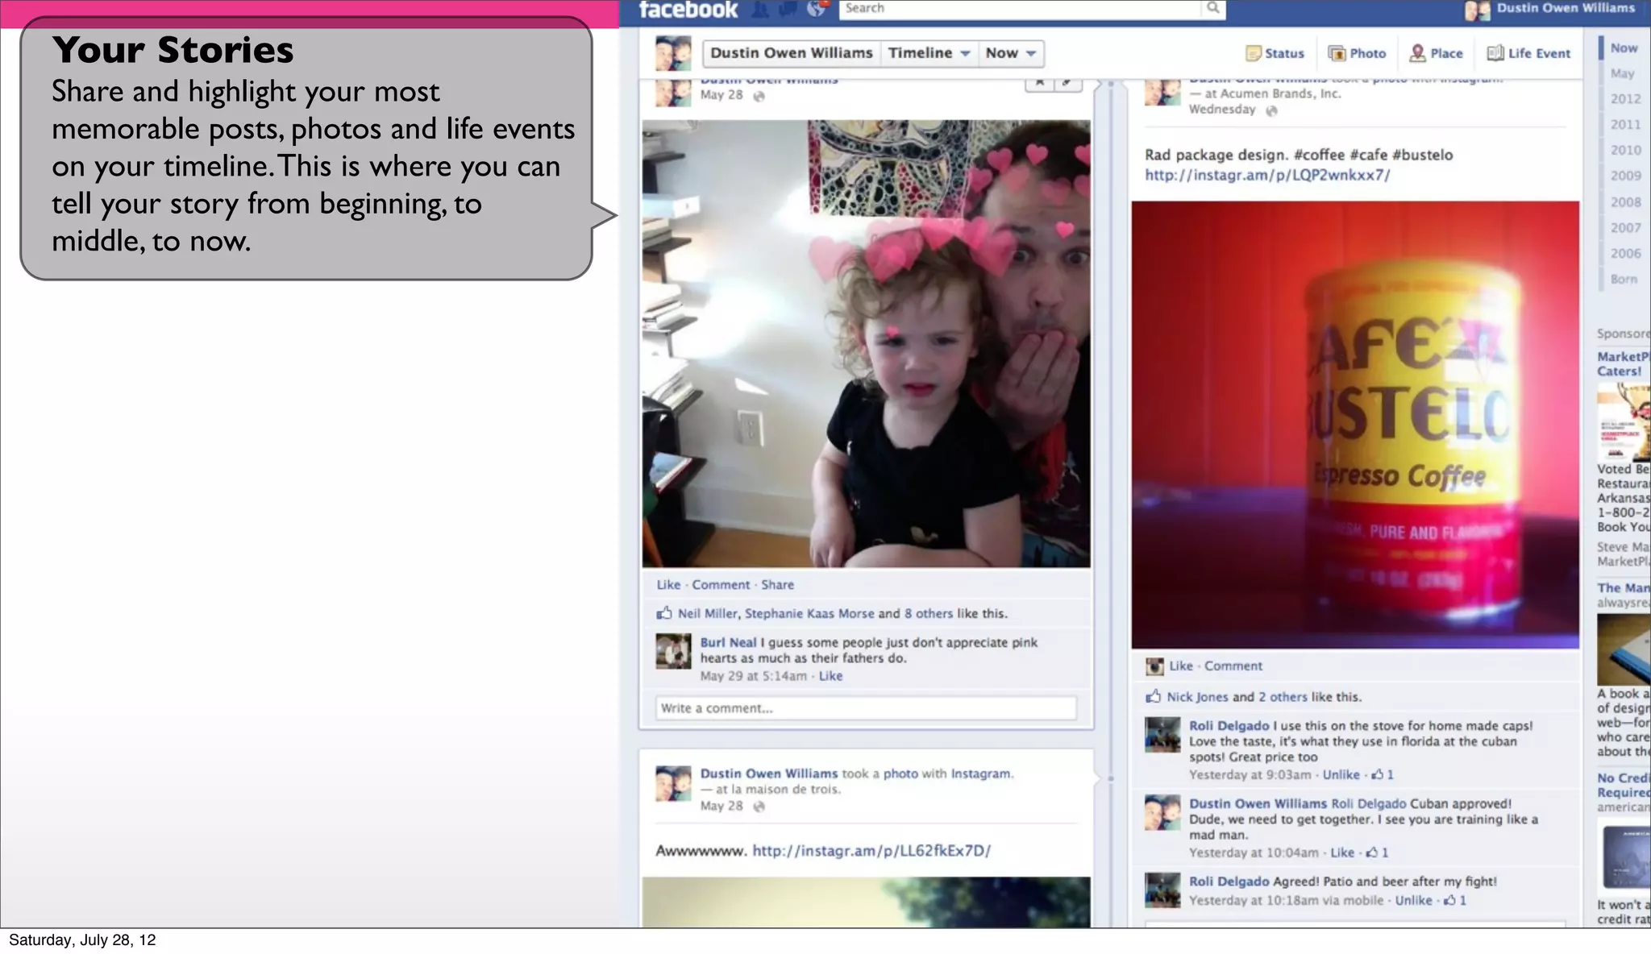Jump to 2010 on the timeline navigator

(x=1625, y=150)
